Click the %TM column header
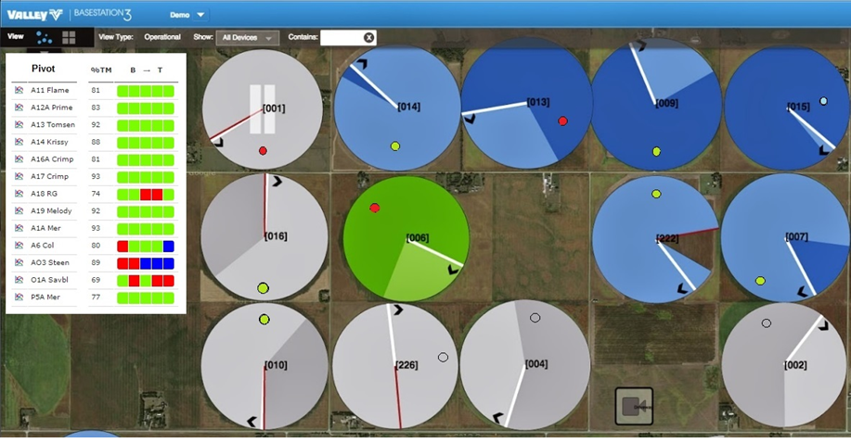This screenshot has width=851, height=443. point(101,70)
